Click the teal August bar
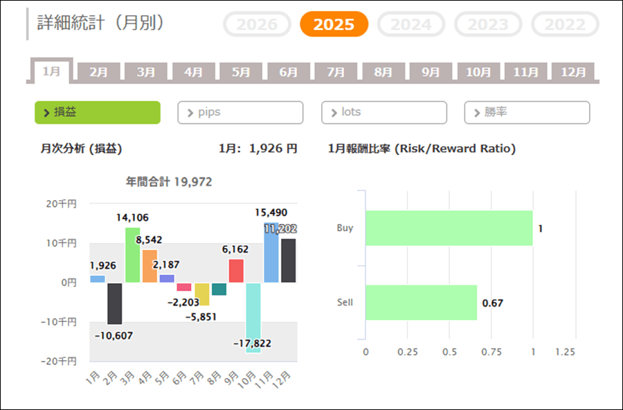 click(x=219, y=289)
